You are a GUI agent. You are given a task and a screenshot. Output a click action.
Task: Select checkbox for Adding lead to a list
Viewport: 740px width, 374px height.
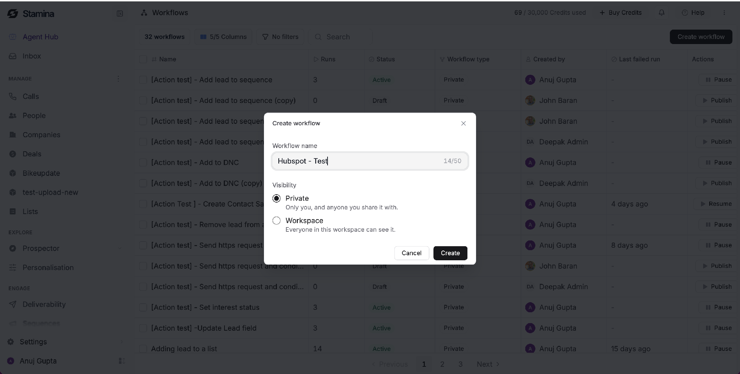click(x=143, y=349)
